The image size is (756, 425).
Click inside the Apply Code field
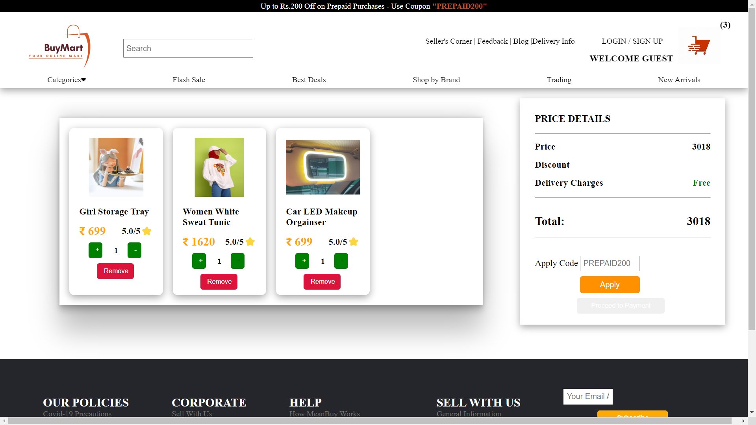[x=610, y=263]
